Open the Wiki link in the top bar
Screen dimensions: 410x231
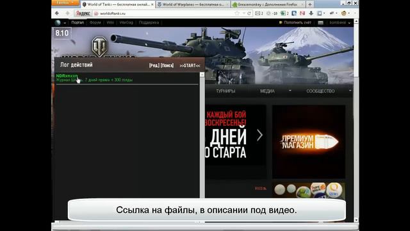pos(110,22)
